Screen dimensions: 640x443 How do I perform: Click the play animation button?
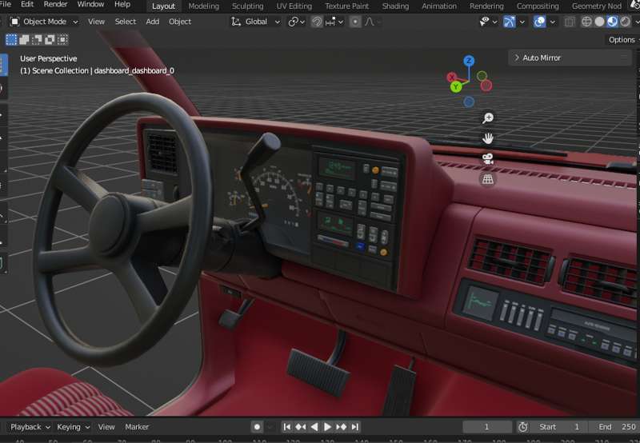[327, 427]
